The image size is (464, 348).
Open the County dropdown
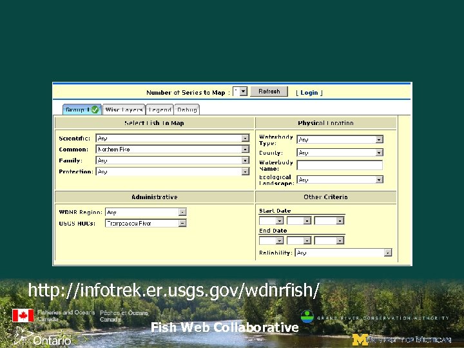coord(340,152)
